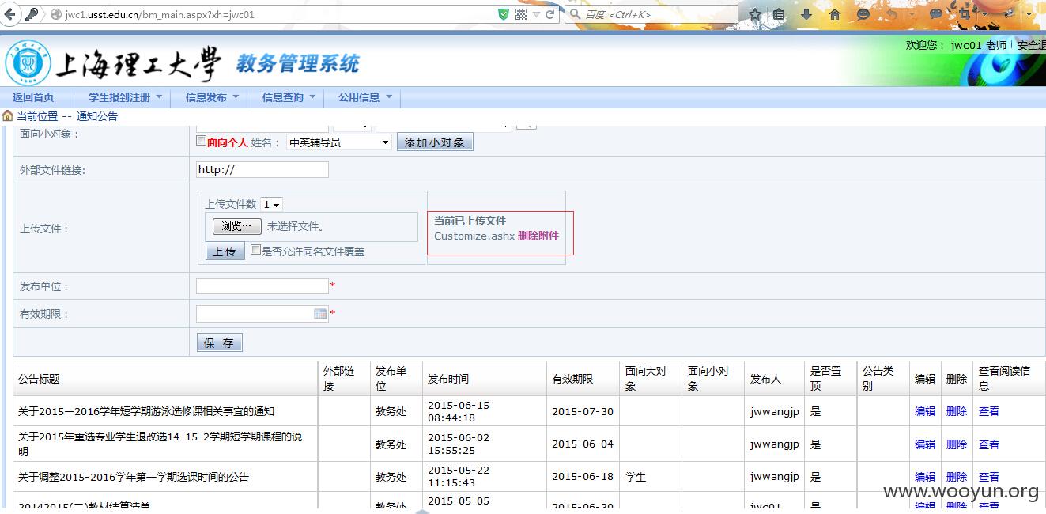Click 删除 for the 调整选课时间 notice row
The width and height of the screenshot is (1046, 514).
click(x=957, y=477)
